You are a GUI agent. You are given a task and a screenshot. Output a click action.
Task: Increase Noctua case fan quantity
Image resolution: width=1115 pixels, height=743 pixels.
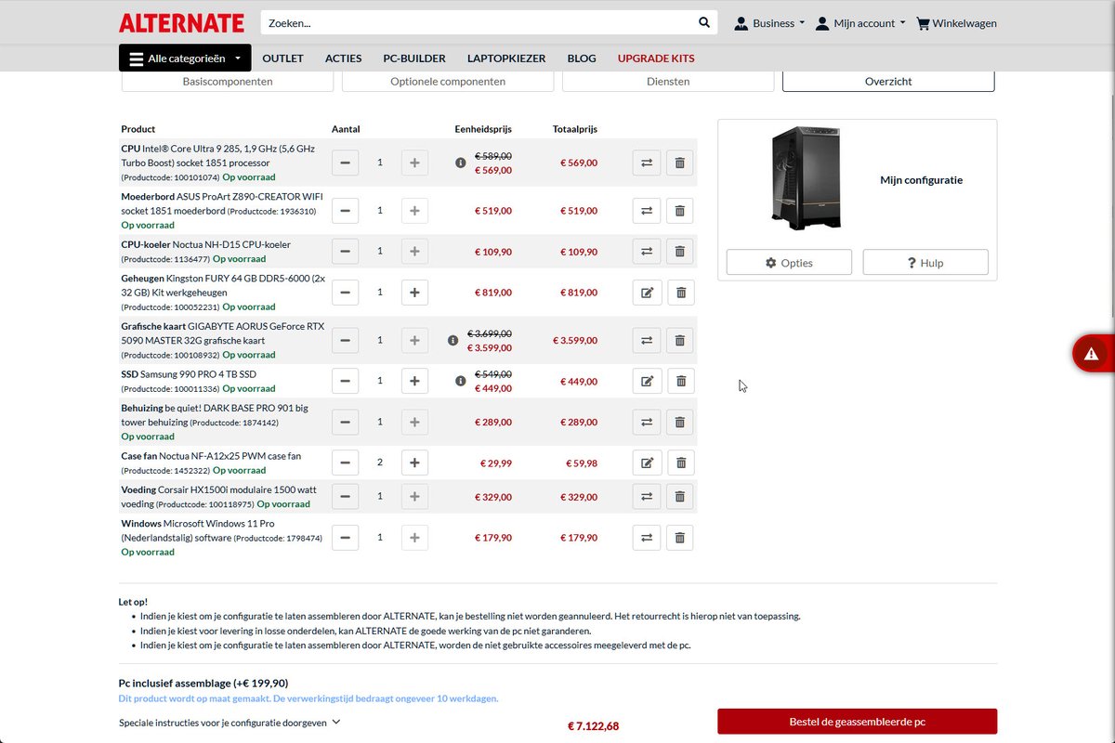pos(414,463)
